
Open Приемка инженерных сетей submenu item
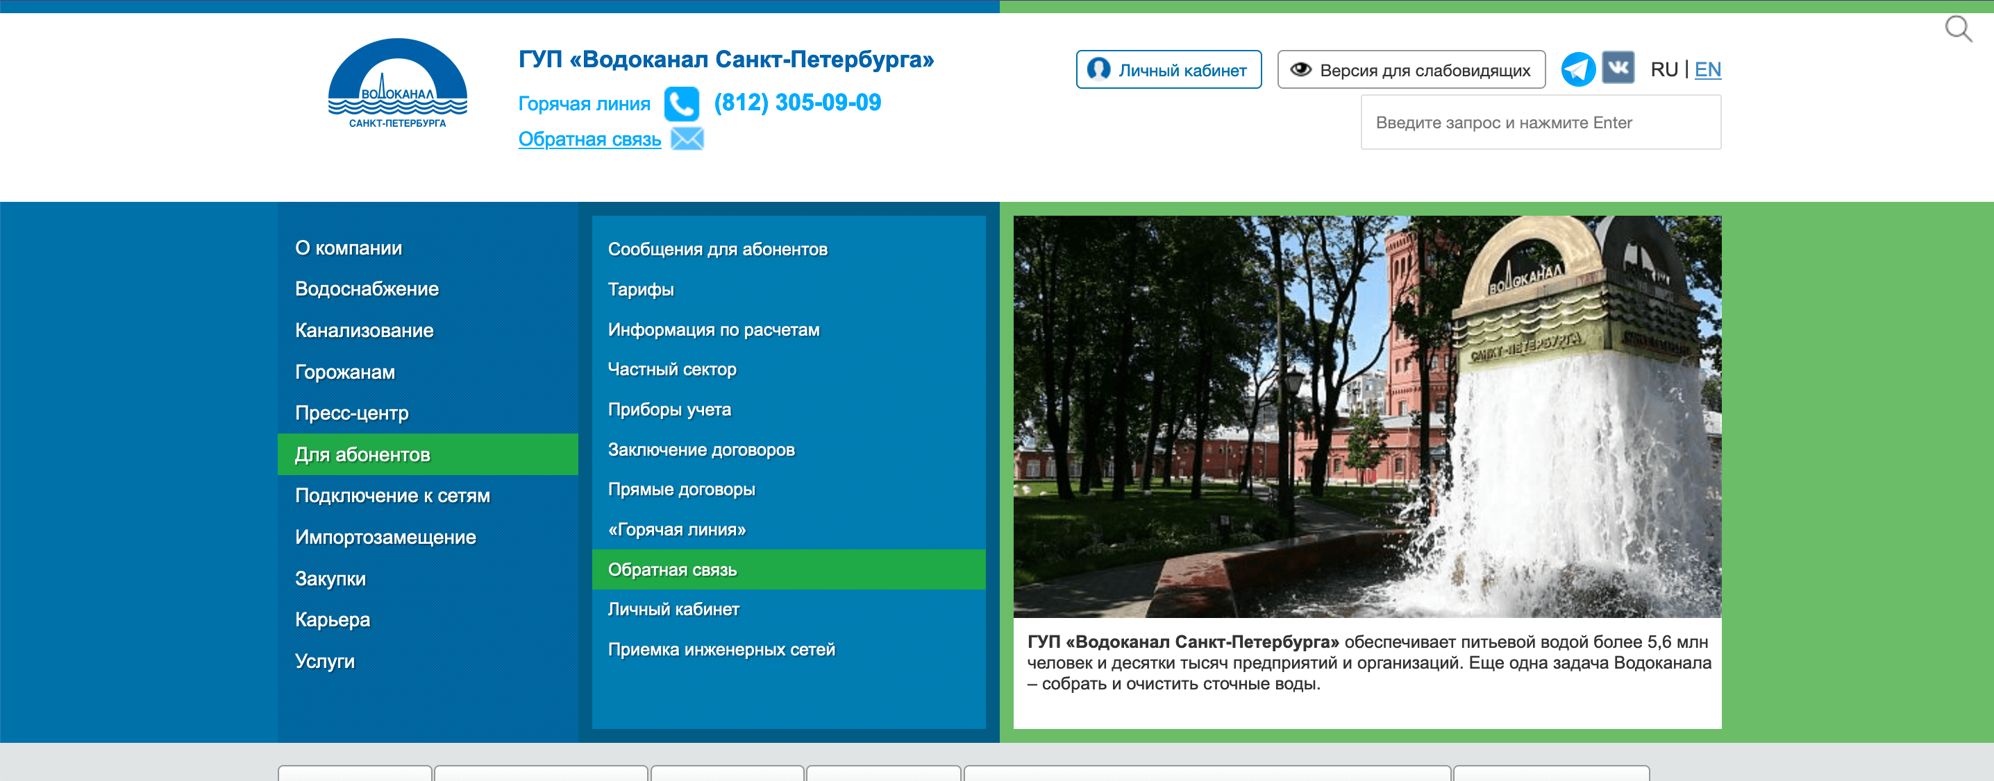coord(721,649)
